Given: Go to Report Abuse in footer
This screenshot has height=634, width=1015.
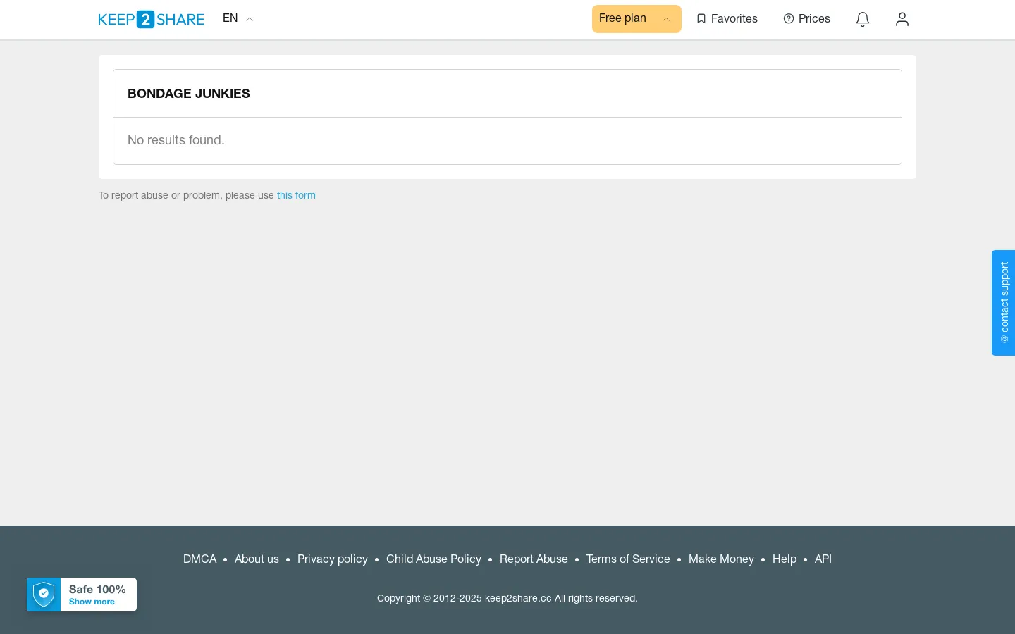Looking at the screenshot, I should [x=534, y=559].
